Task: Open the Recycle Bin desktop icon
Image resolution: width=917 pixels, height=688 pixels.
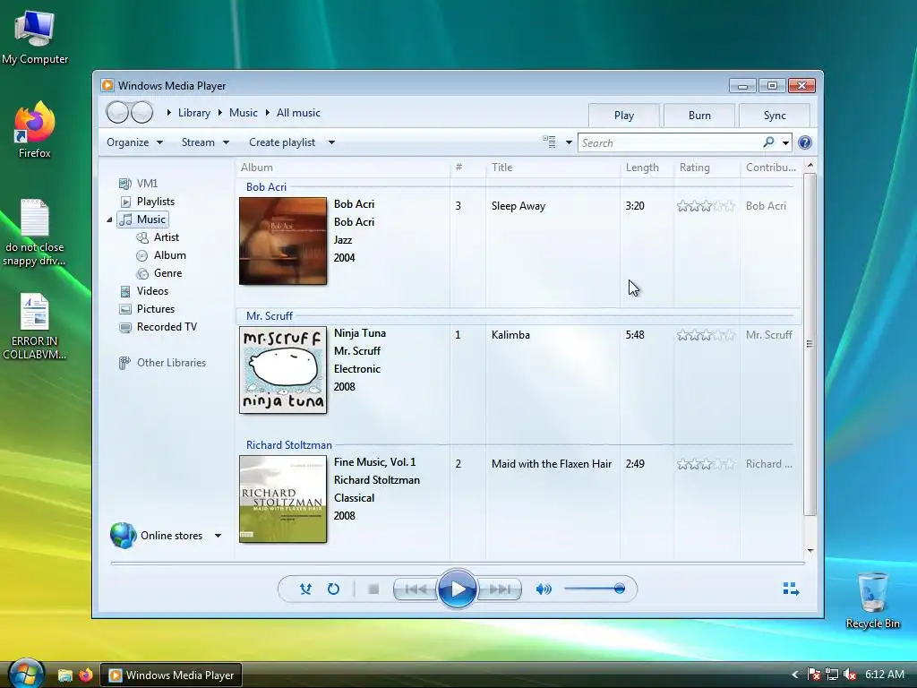Action: [x=872, y=599]
